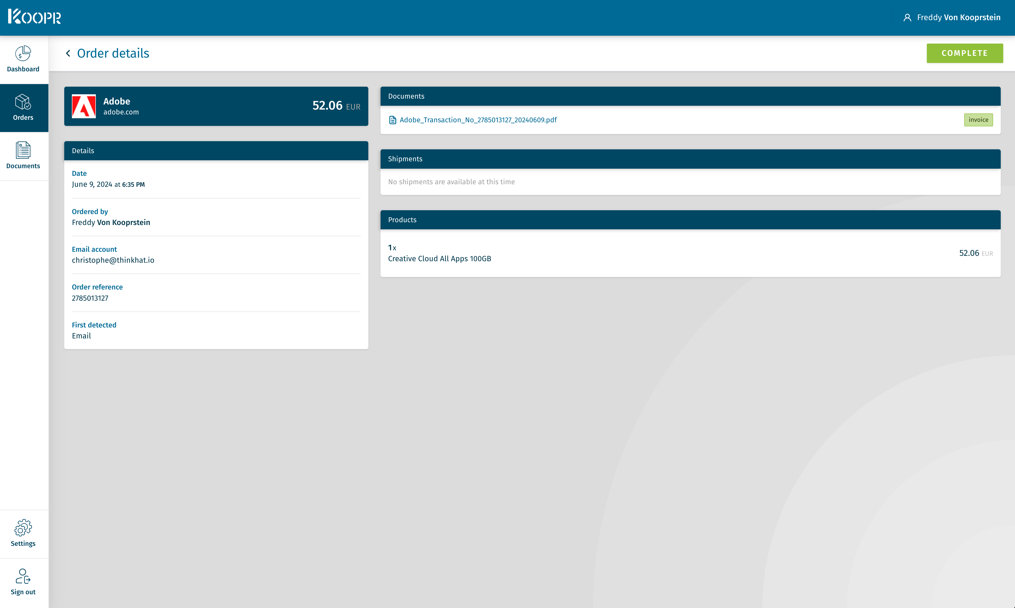Select the Sign out label
This screenshot has width=1015, height=608.
pyautogui.click(x=23, y=592)
